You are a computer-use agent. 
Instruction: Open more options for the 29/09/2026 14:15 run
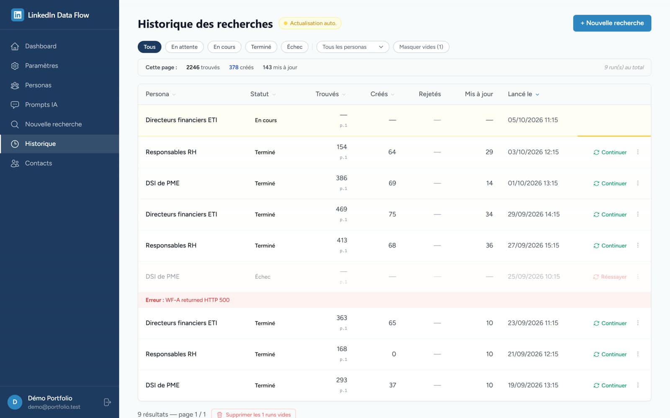[x=638, y=214]
